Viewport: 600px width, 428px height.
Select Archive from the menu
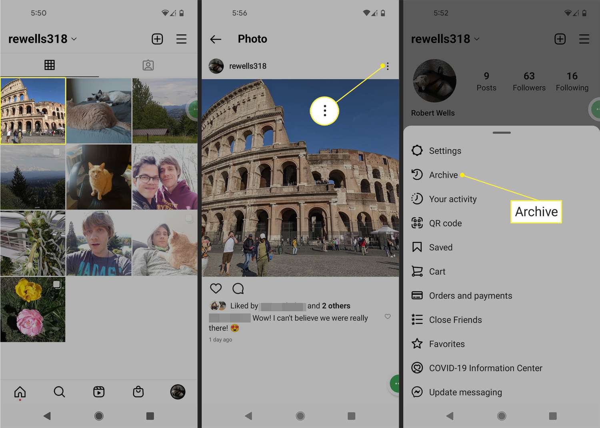[443, 175]
